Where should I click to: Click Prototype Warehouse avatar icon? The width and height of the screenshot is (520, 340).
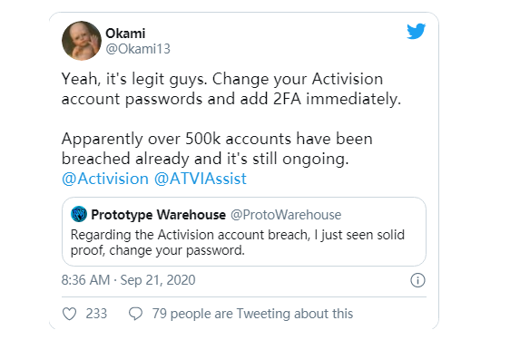point(79,214)
